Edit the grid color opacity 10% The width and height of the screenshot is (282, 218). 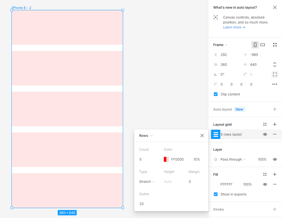[197, 159]
